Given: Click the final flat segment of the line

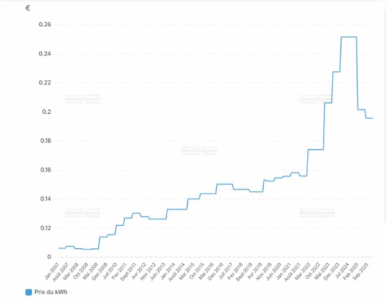Looking at the screenshot, I should pos(369,118).
